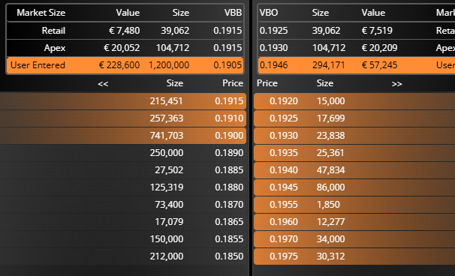Select bid level at price 0.1910

123,118
